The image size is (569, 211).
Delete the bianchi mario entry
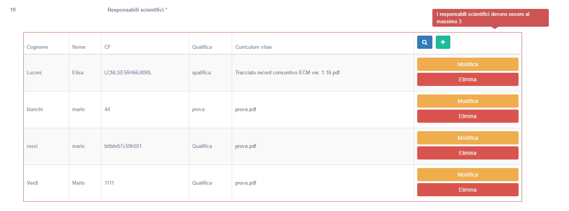click(468, 116)
